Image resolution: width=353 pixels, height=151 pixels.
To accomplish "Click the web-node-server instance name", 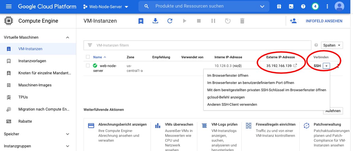I will (x=105, y=68).
